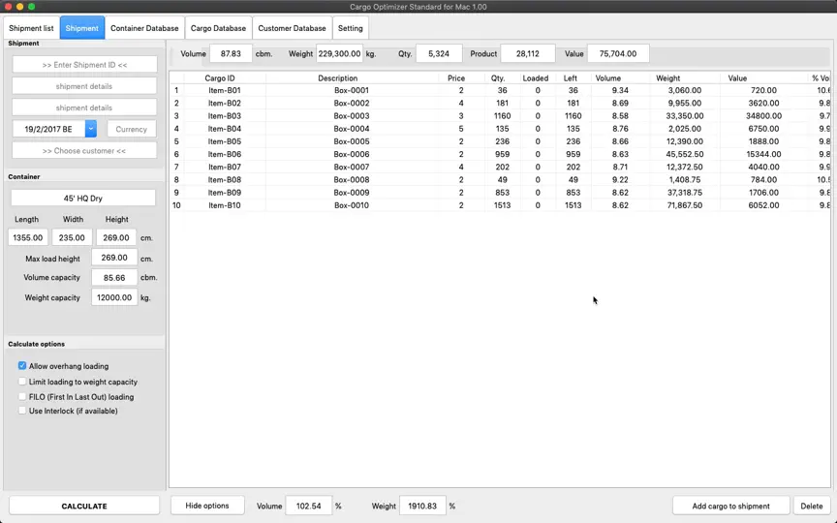Viewport: 837px width, 523px height.
Task: Click the weight value 45,552.50
Action: click(x=684, y=154)
